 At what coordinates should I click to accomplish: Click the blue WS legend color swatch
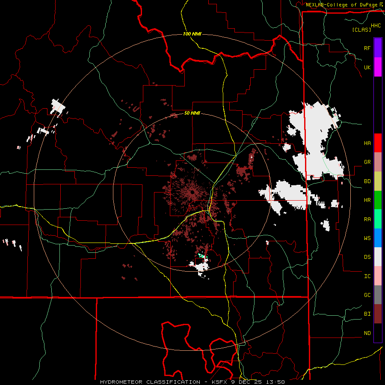[x=378, y=238]
